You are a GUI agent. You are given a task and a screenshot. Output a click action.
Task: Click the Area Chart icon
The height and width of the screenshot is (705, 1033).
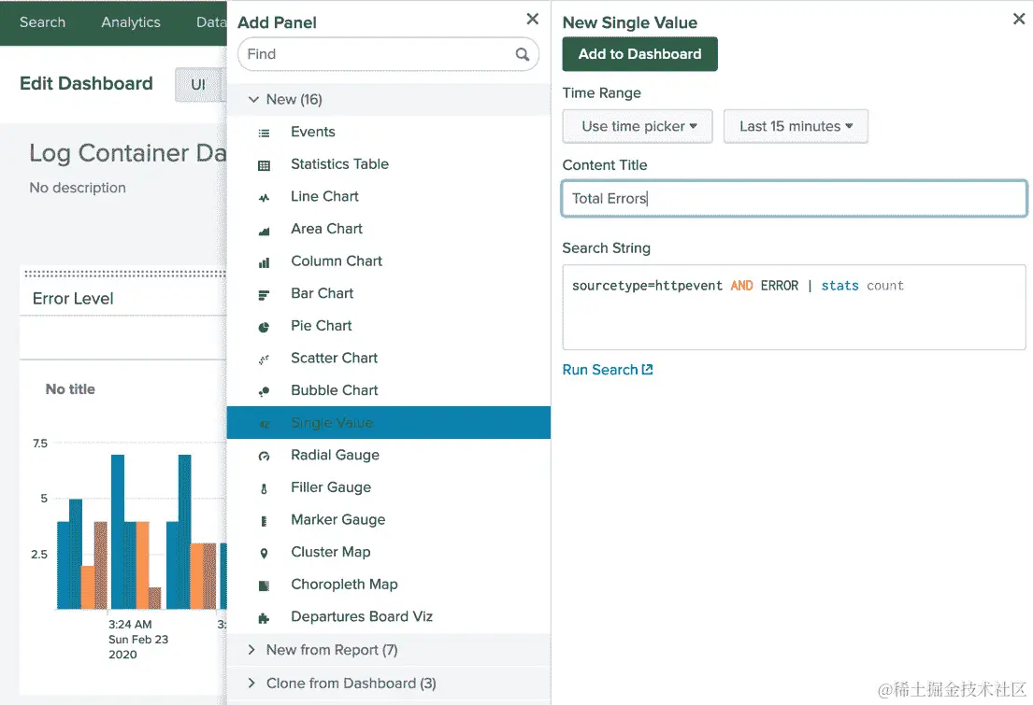(x=265, y=231)
